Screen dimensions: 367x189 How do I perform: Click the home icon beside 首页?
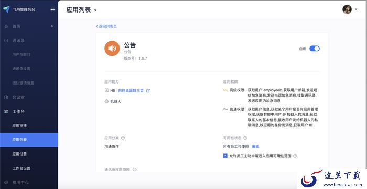click(x=6, y=26)
